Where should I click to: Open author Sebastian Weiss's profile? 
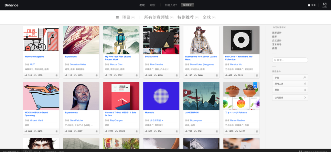pos(78,64)
